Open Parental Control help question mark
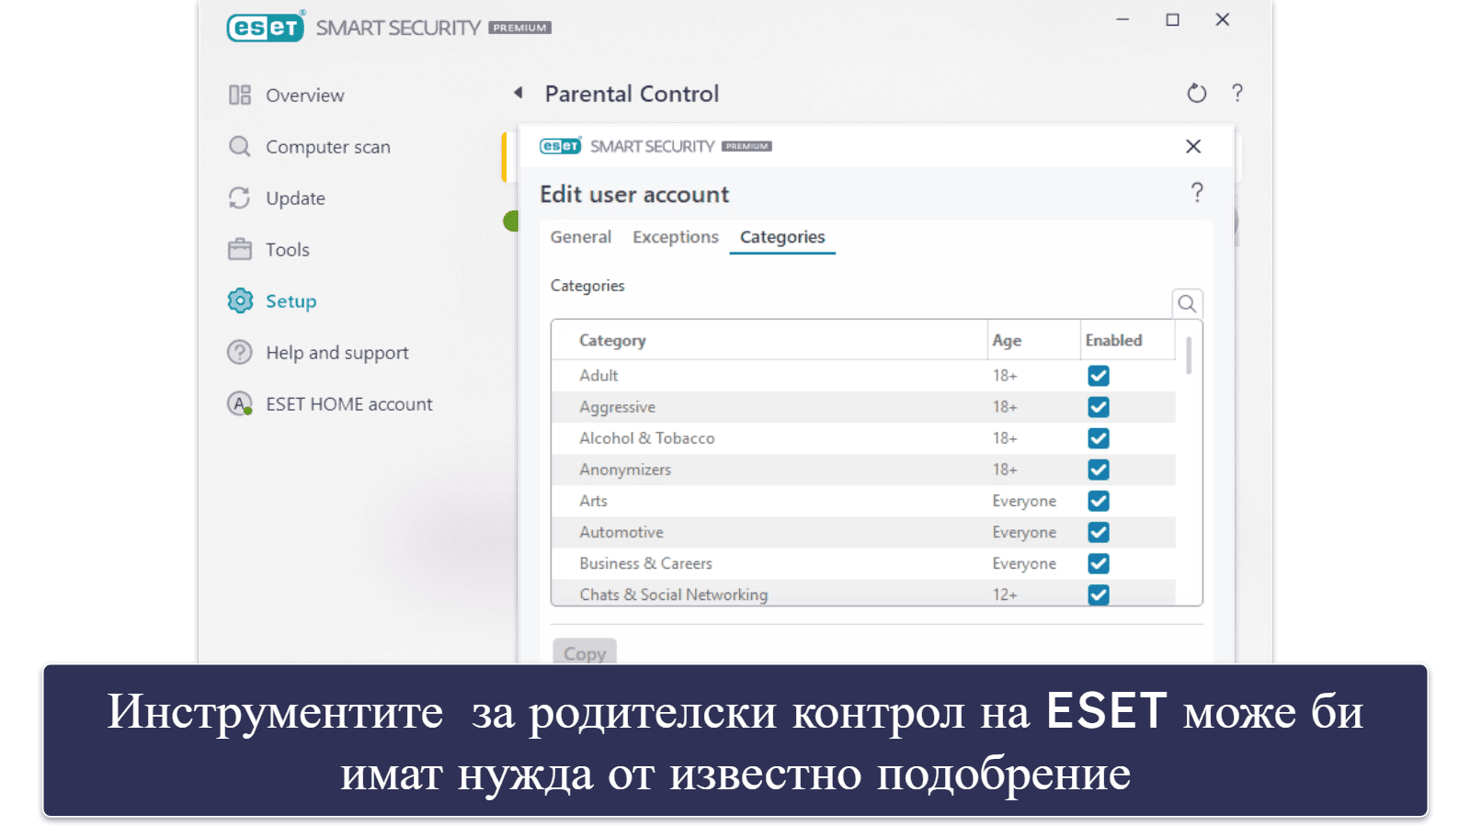Image resolution: width=1470 pixels, height=826 pixels. click(1237, 93)
